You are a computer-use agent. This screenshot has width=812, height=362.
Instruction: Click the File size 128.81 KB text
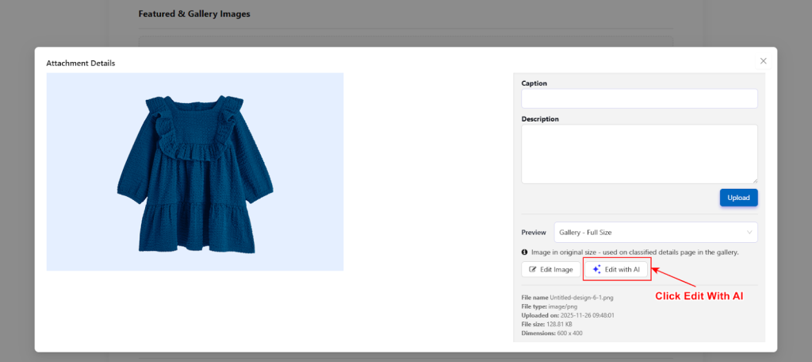[x=548, y=324]
